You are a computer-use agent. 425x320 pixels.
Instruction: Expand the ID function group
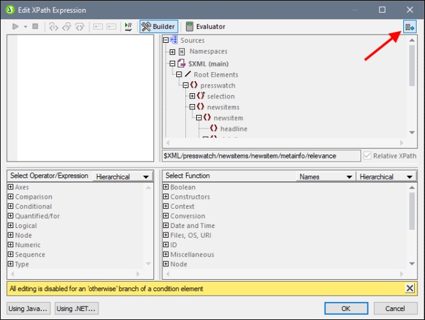166,245
